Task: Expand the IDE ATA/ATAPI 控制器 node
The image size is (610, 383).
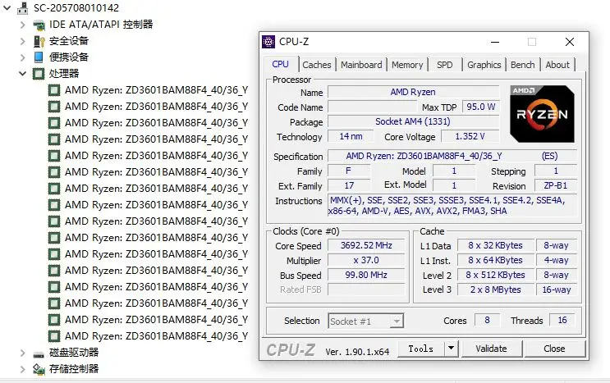Action: [x=23, y=25]
